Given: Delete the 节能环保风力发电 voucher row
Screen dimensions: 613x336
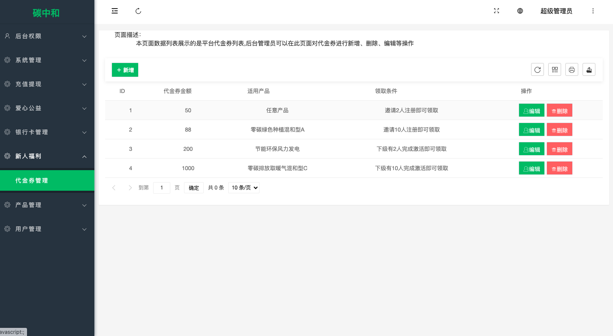Looking at the screenshot, I should 559,149.
